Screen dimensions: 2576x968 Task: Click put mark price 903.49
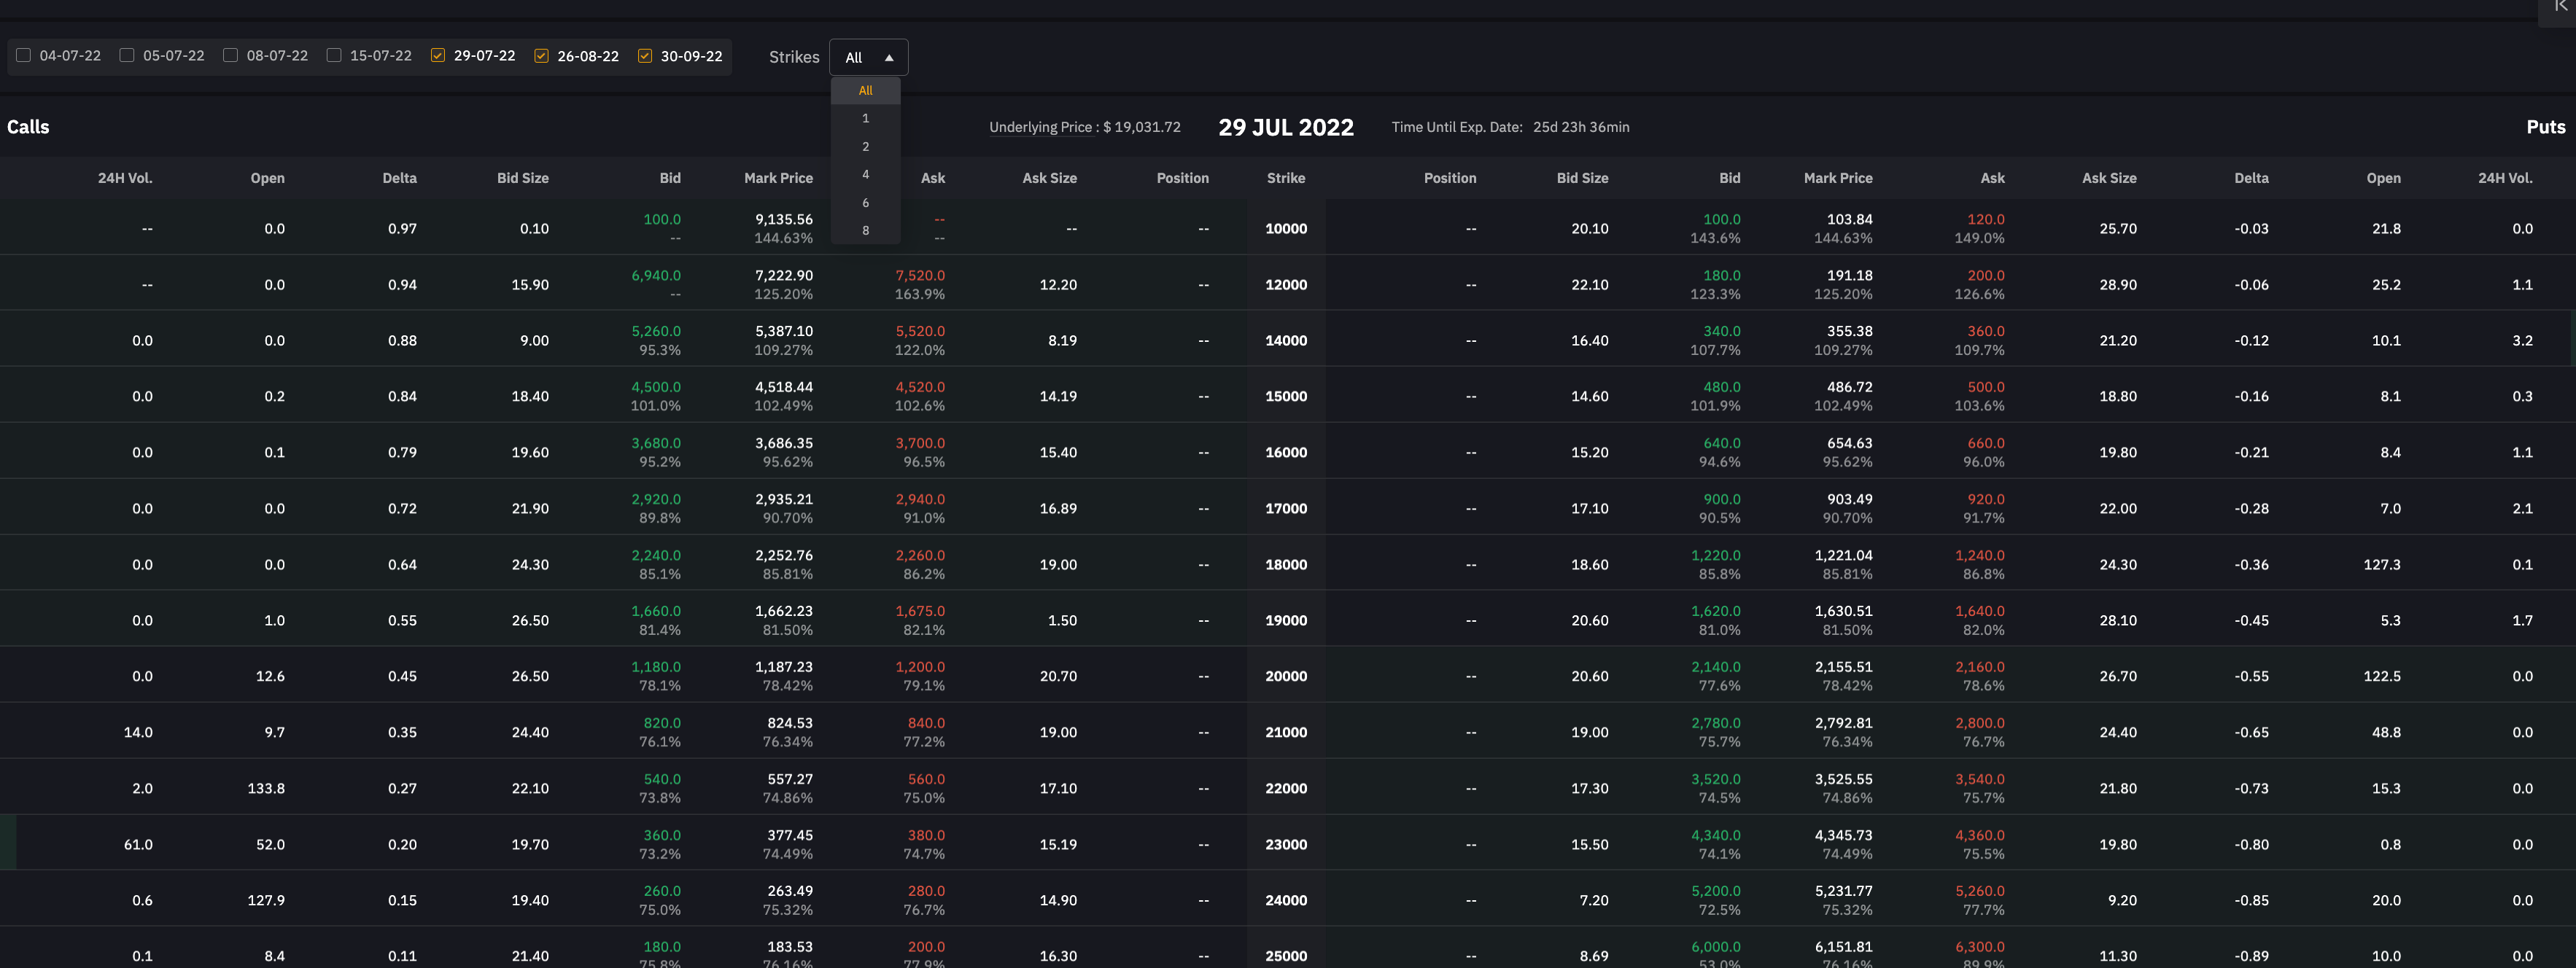coord(1850,499)
